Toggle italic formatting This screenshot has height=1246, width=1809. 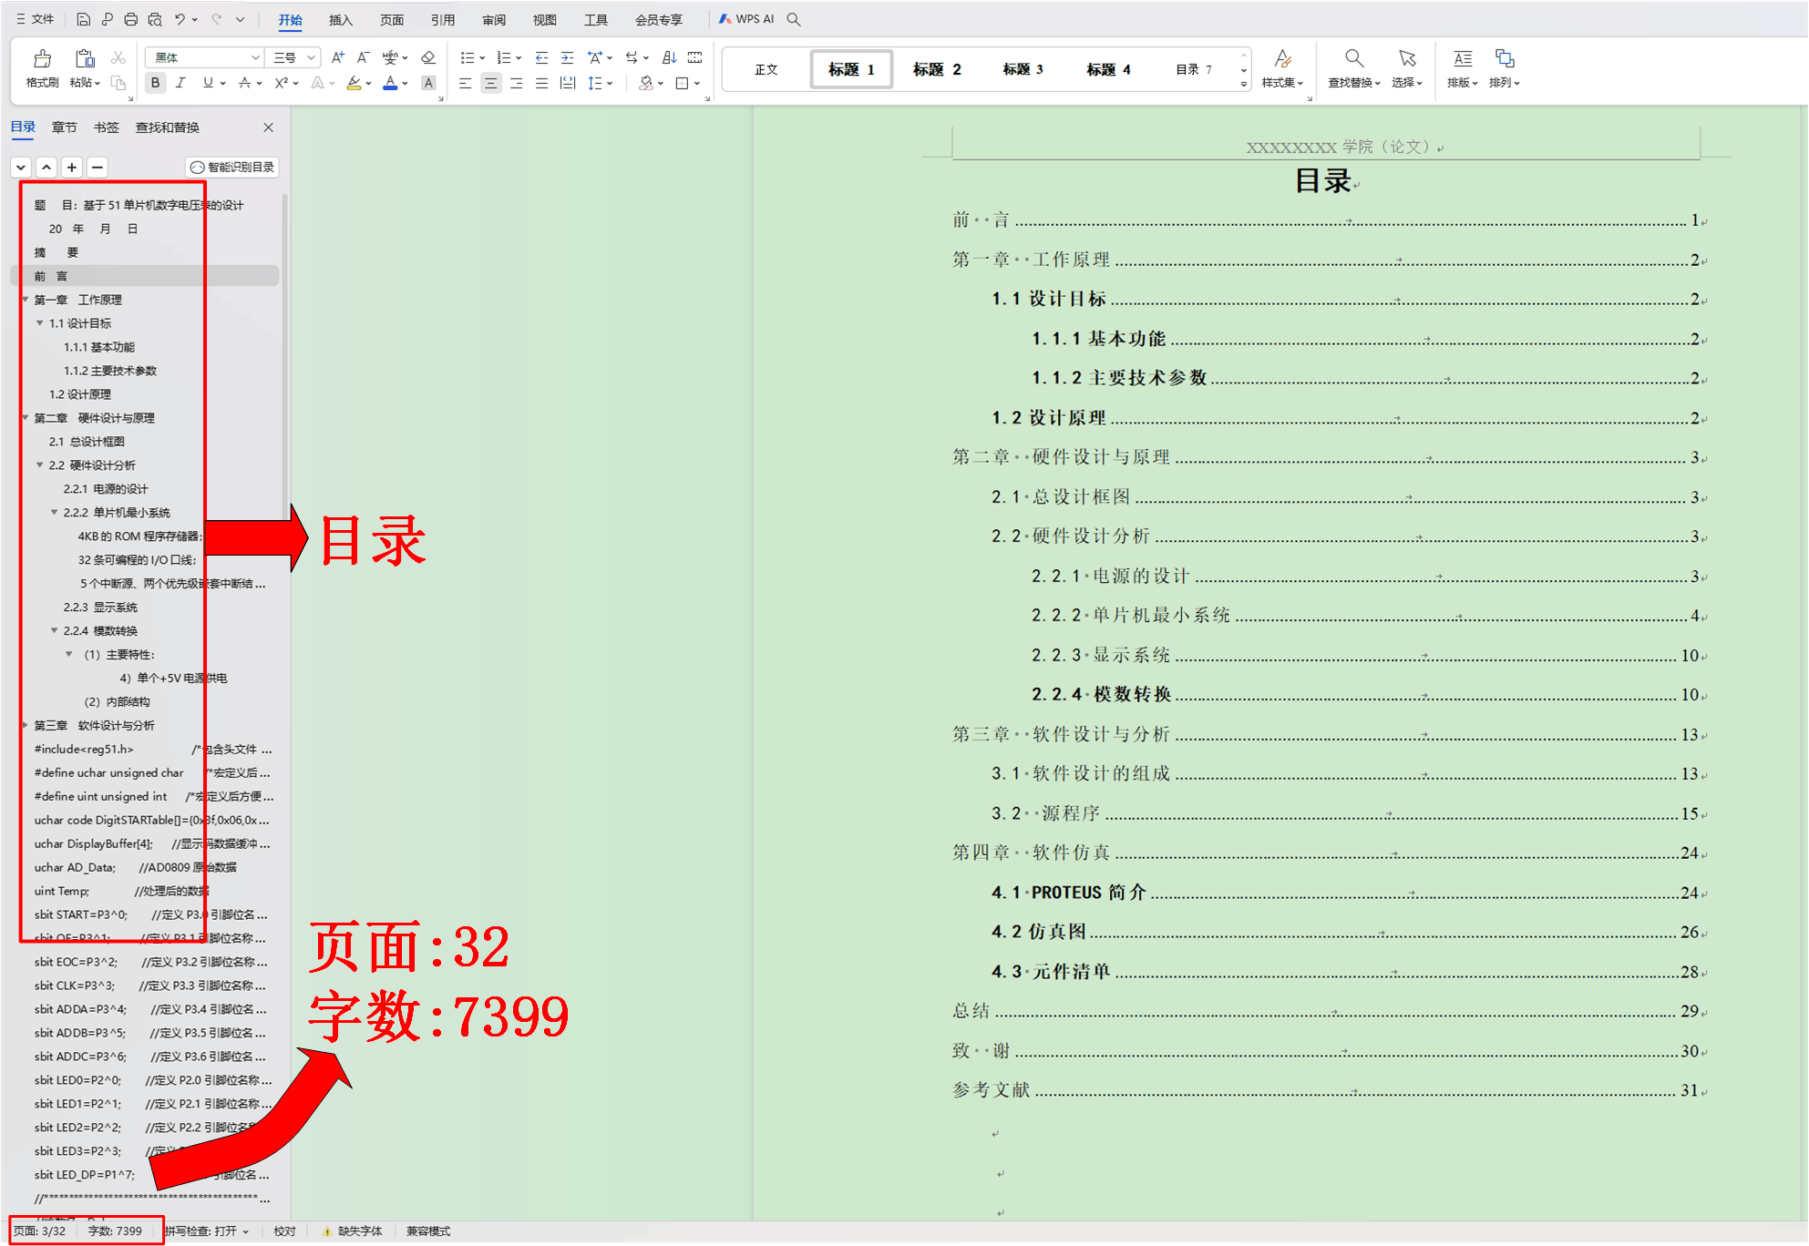coord(180,83)
